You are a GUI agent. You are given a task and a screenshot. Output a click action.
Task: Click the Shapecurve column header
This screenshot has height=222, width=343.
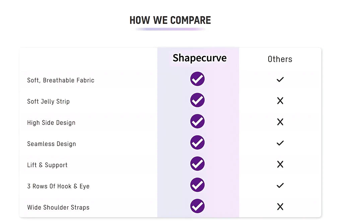[200, 58]
